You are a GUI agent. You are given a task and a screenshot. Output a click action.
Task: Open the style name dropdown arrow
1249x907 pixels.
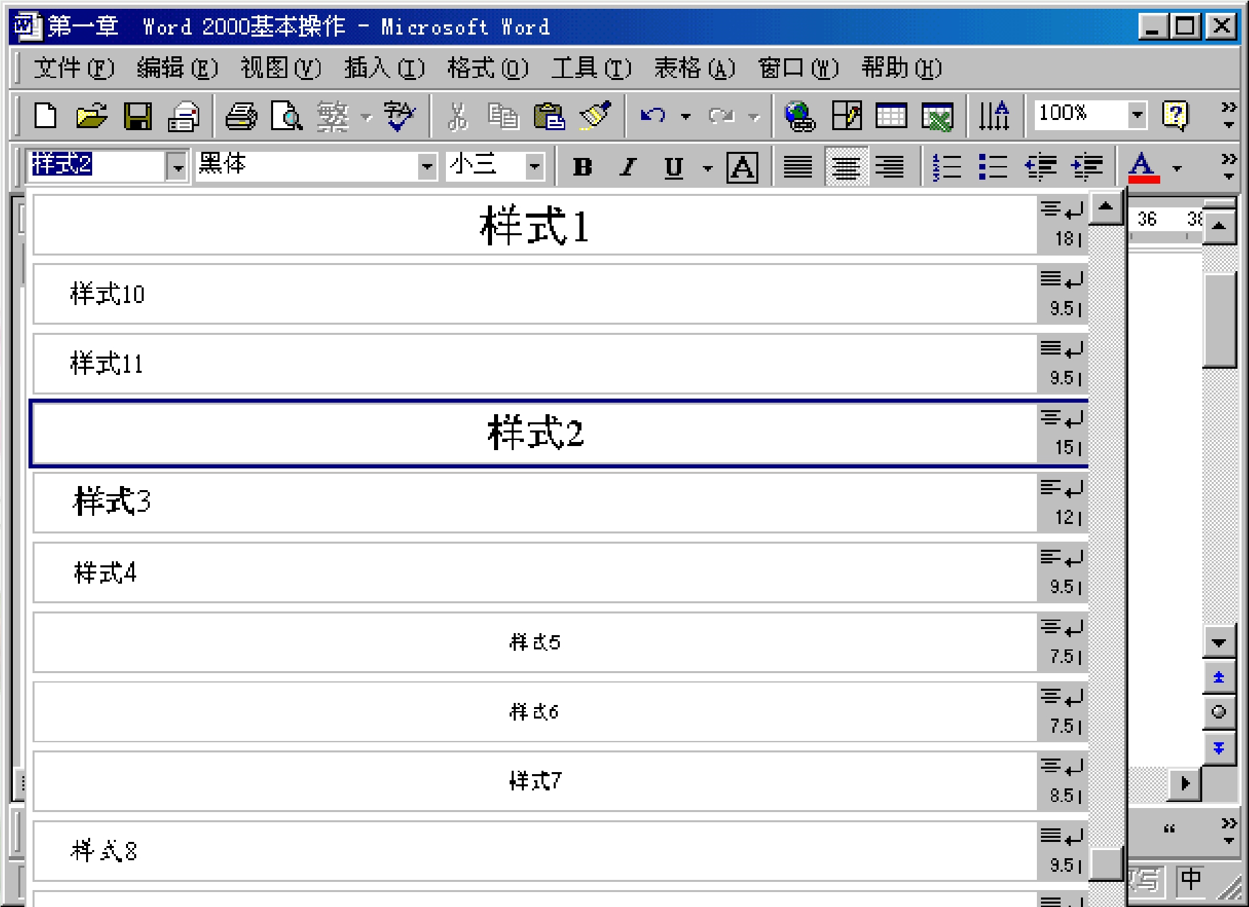point(178,166)
